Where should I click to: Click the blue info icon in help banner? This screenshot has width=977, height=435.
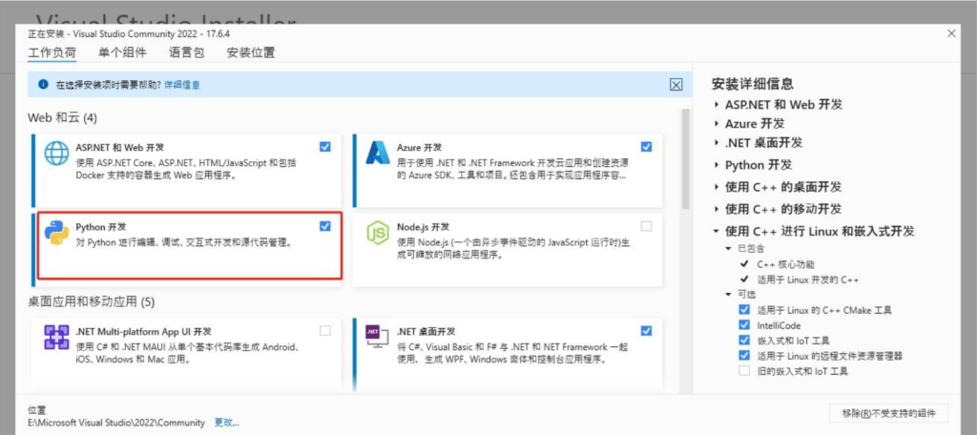point(42,85)
